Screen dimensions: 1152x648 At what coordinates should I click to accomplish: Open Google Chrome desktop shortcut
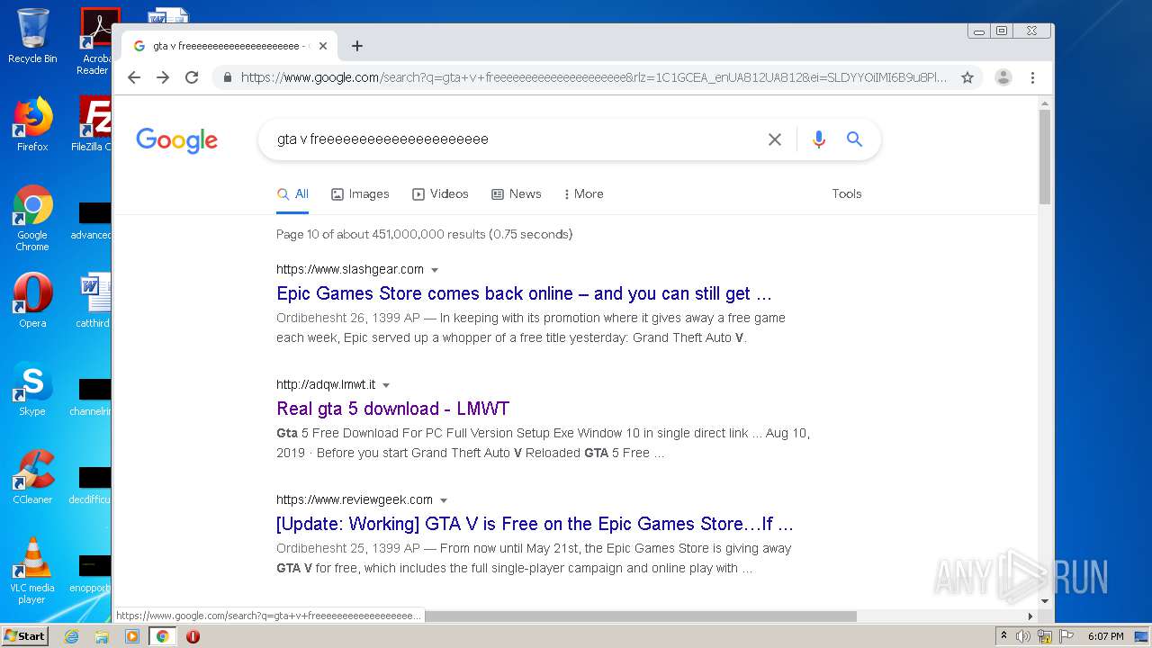(x=32, y=219)
